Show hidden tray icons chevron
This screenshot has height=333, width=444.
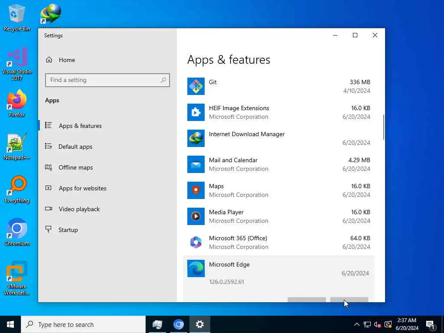[357, 324]
